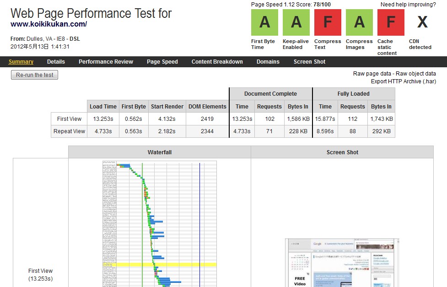Click the Page Speed 1.12 Score link
The image size is (447, 287).
(291, 4)
